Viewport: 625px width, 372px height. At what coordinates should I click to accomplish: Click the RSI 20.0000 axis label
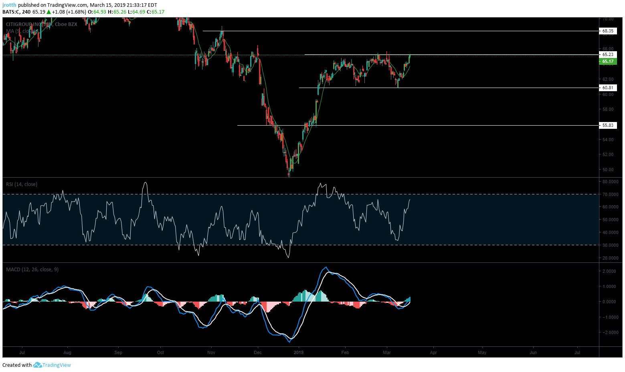[x=610, y=258]
